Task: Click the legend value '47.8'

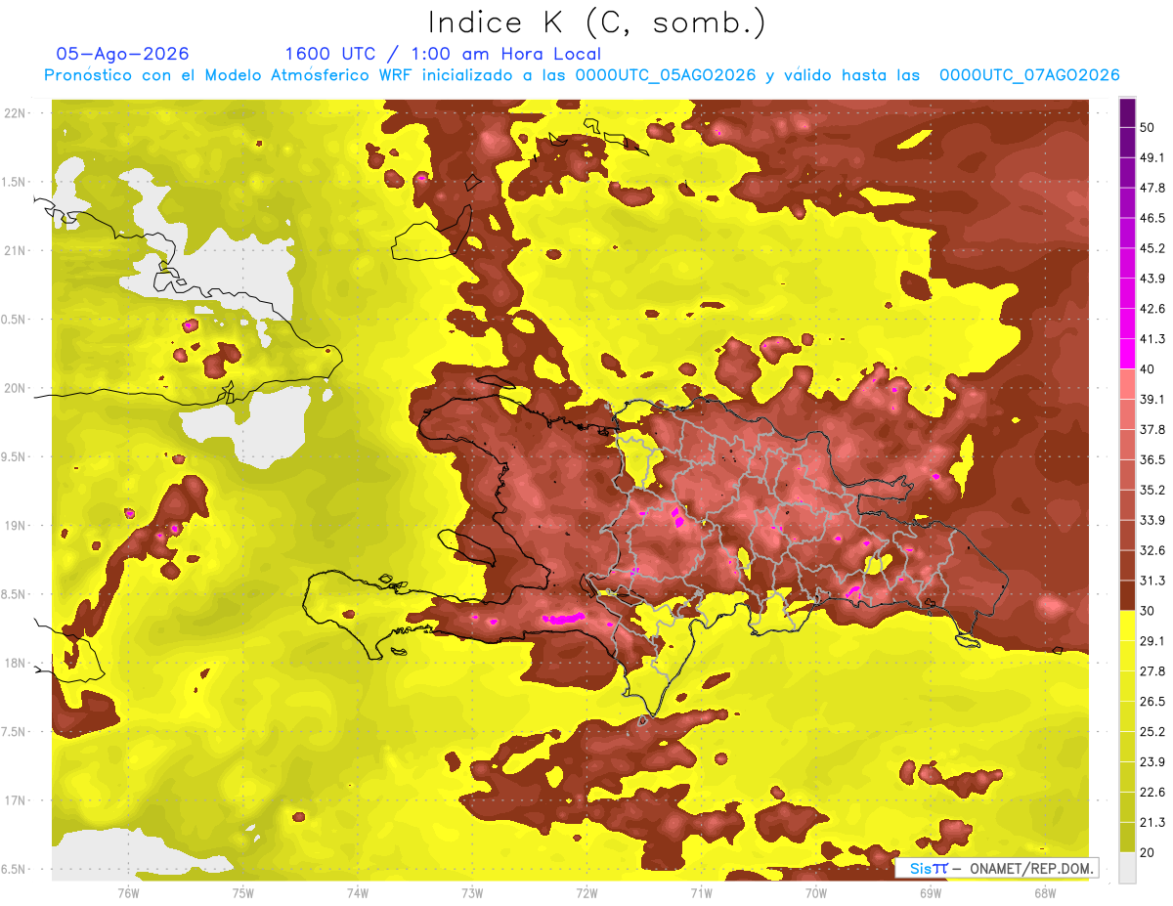Action: 1152,188
